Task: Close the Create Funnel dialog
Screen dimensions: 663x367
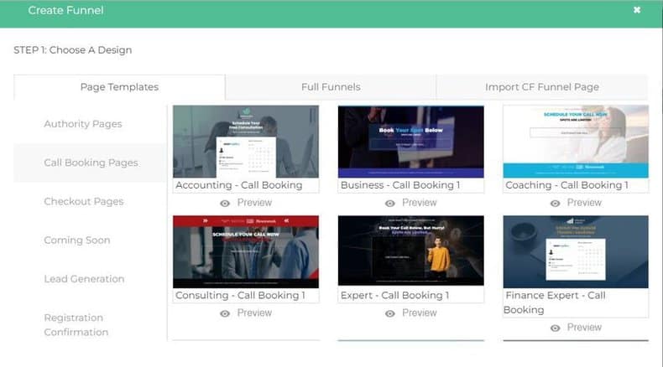Action: click(x=637, y=10)
